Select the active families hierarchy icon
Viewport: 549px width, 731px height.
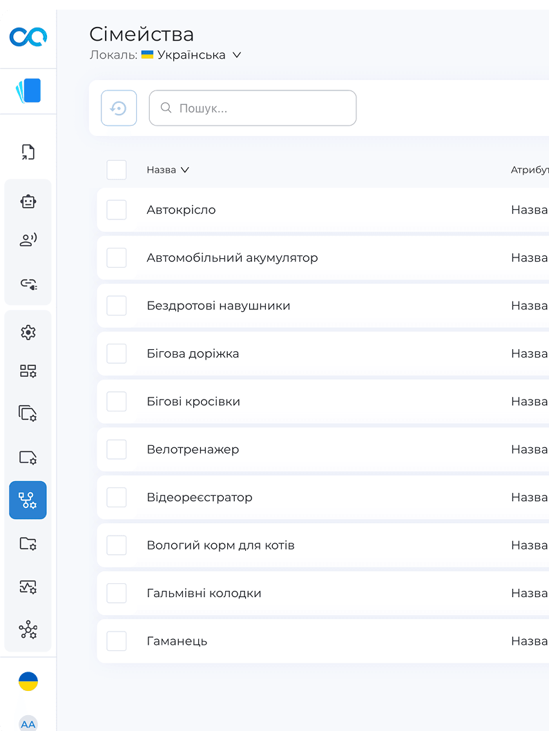click(x=28, y=500)
